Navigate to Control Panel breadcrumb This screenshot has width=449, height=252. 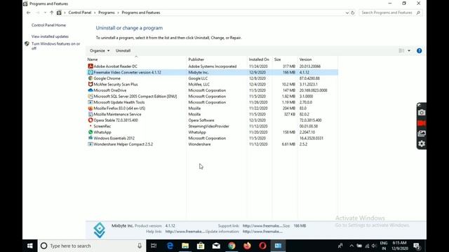point(79,13)
